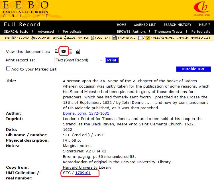Click the Chadwyck-Healey logo

[202, 9]
